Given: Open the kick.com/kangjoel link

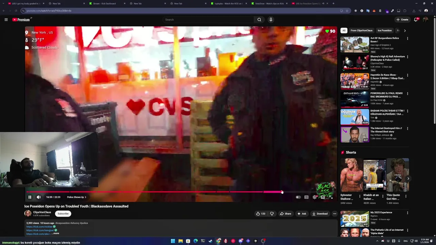Looking at the screenshot, I should (40, 230).
